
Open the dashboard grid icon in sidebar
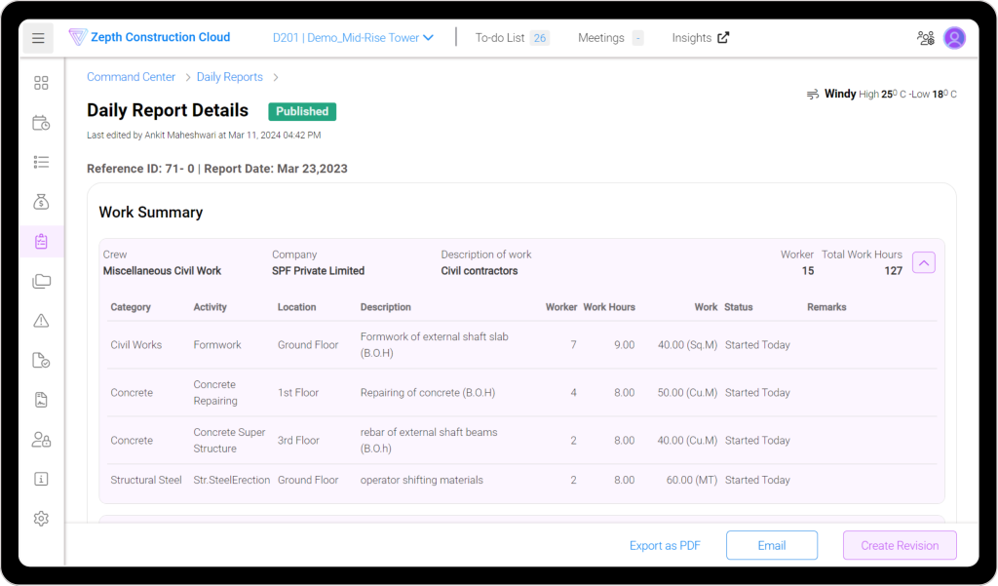[40, 83]
